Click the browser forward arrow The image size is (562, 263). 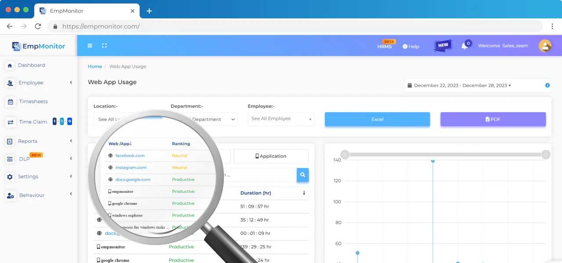tap(24, 26)
